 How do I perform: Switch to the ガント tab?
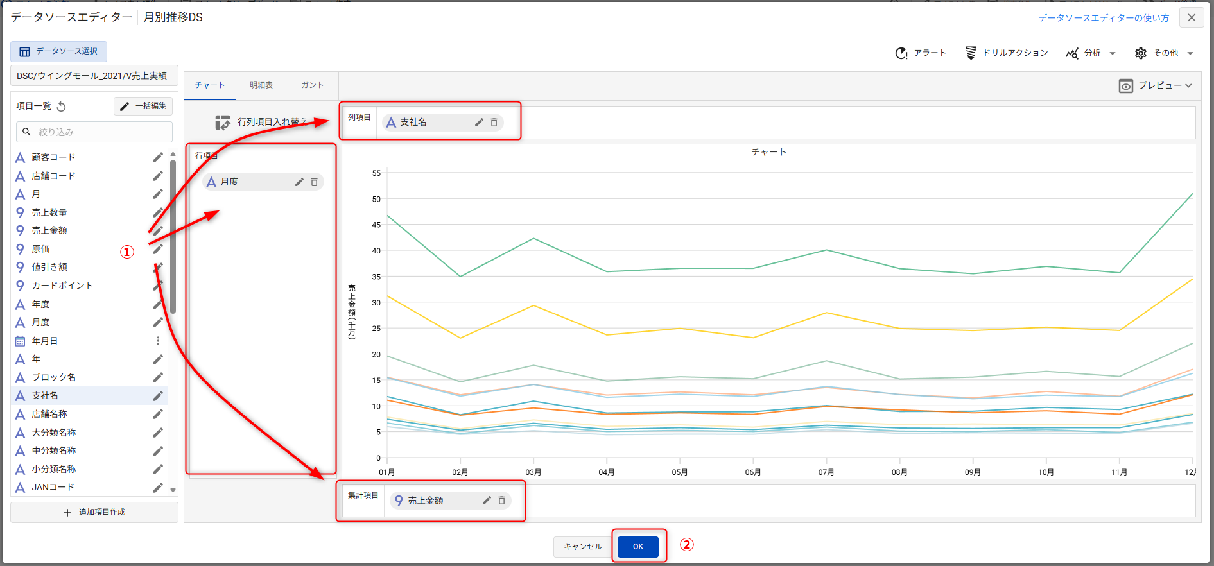click(312, 85)
